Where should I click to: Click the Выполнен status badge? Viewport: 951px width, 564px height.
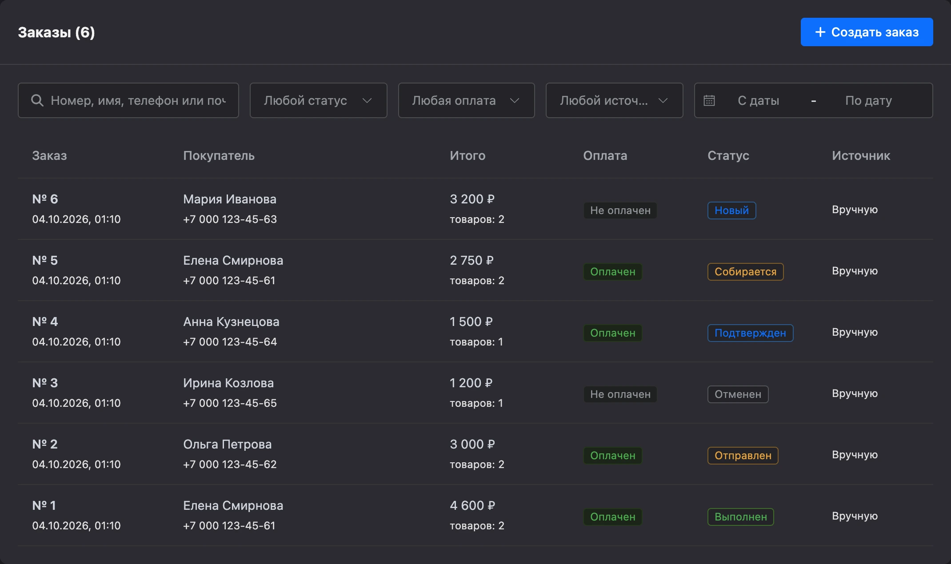pos(740,516)
